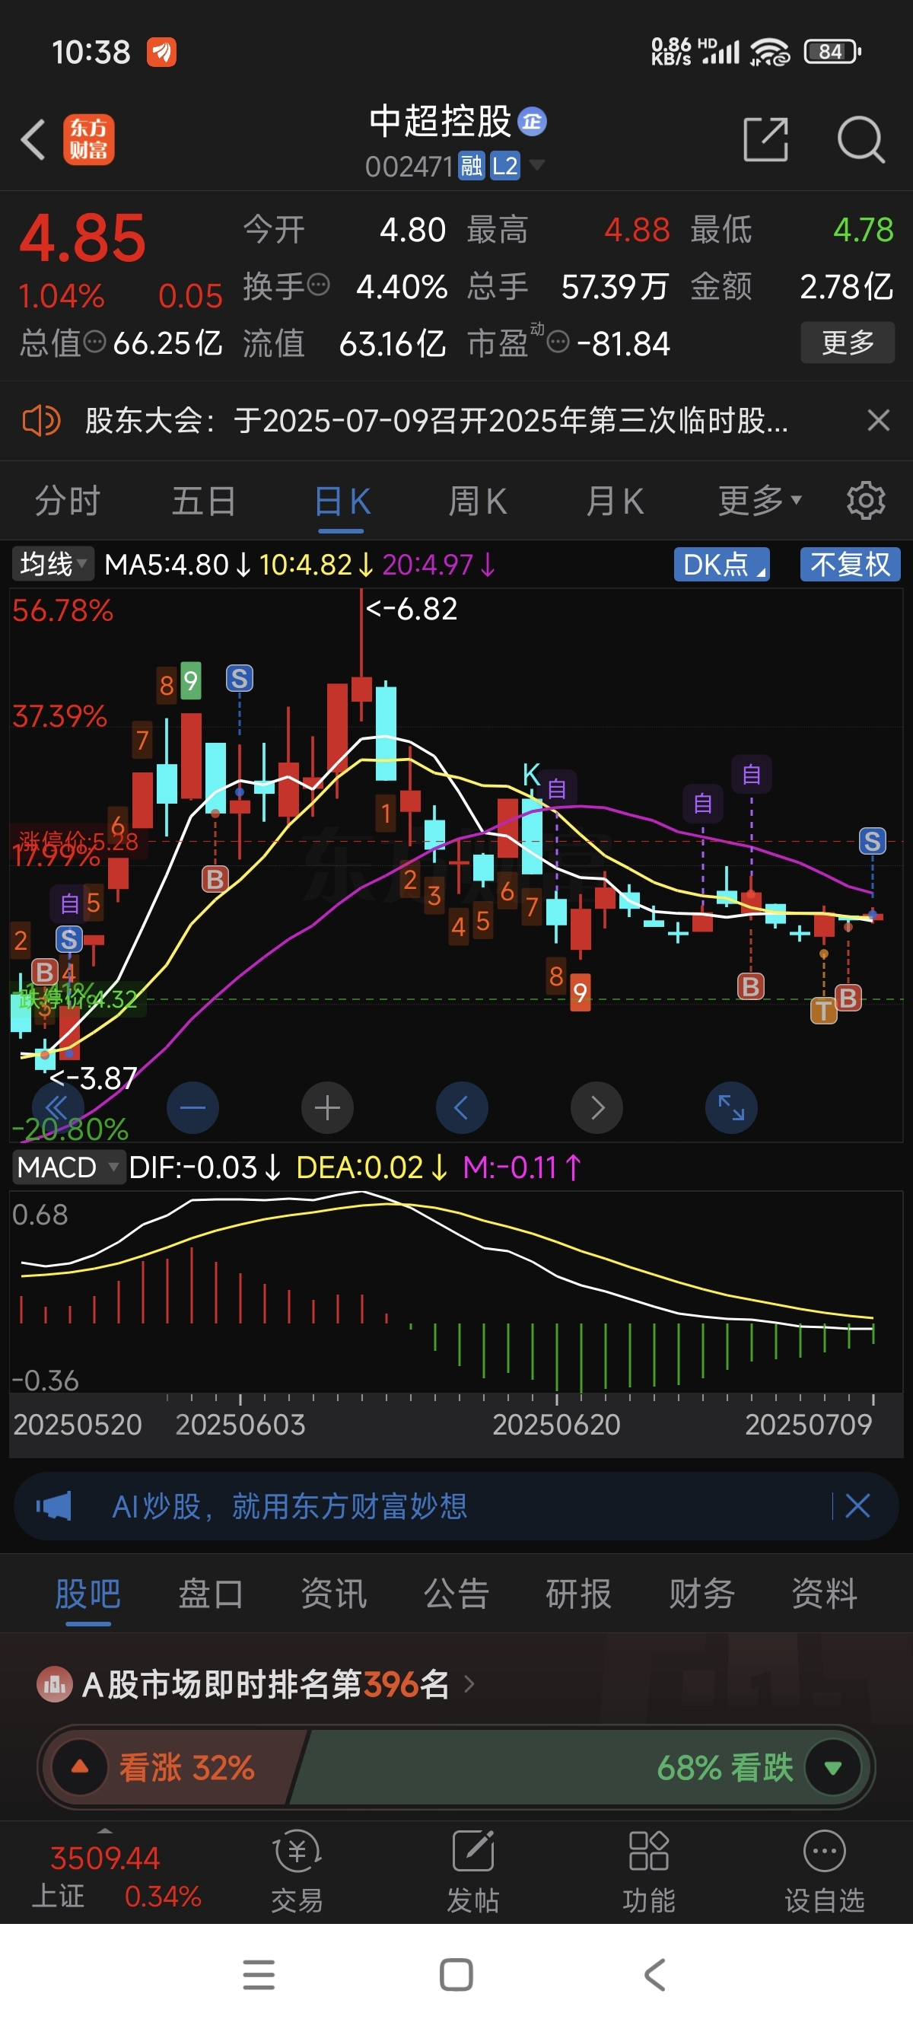This screenshot has width=913, height=2032.
Task: Change the 不复权 adjustment setting
Action: pos(850,564)
